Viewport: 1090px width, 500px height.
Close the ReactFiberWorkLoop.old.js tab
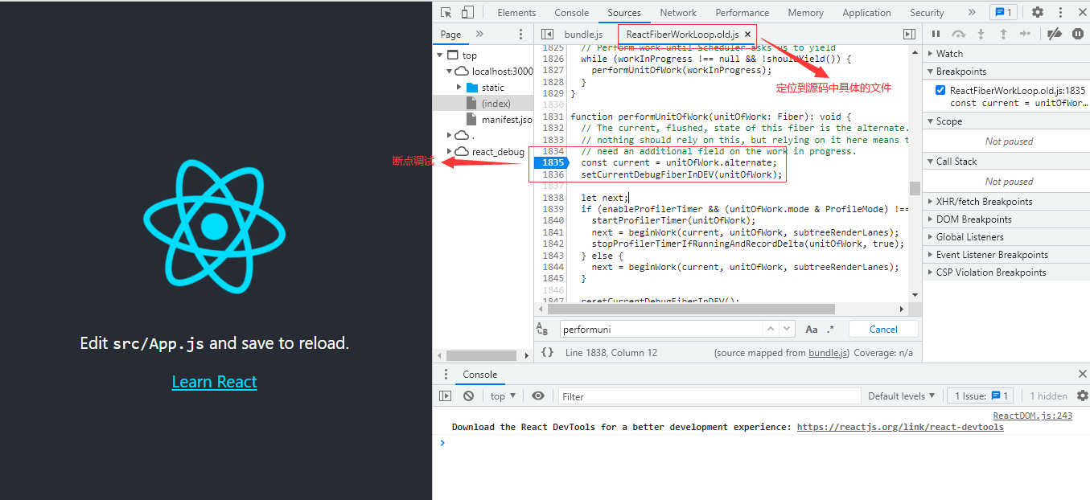click(747, 34)
